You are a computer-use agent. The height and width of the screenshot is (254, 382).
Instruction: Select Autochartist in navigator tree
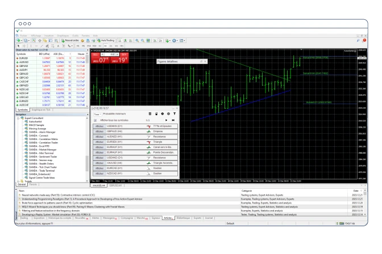click(x=35, y=121)
